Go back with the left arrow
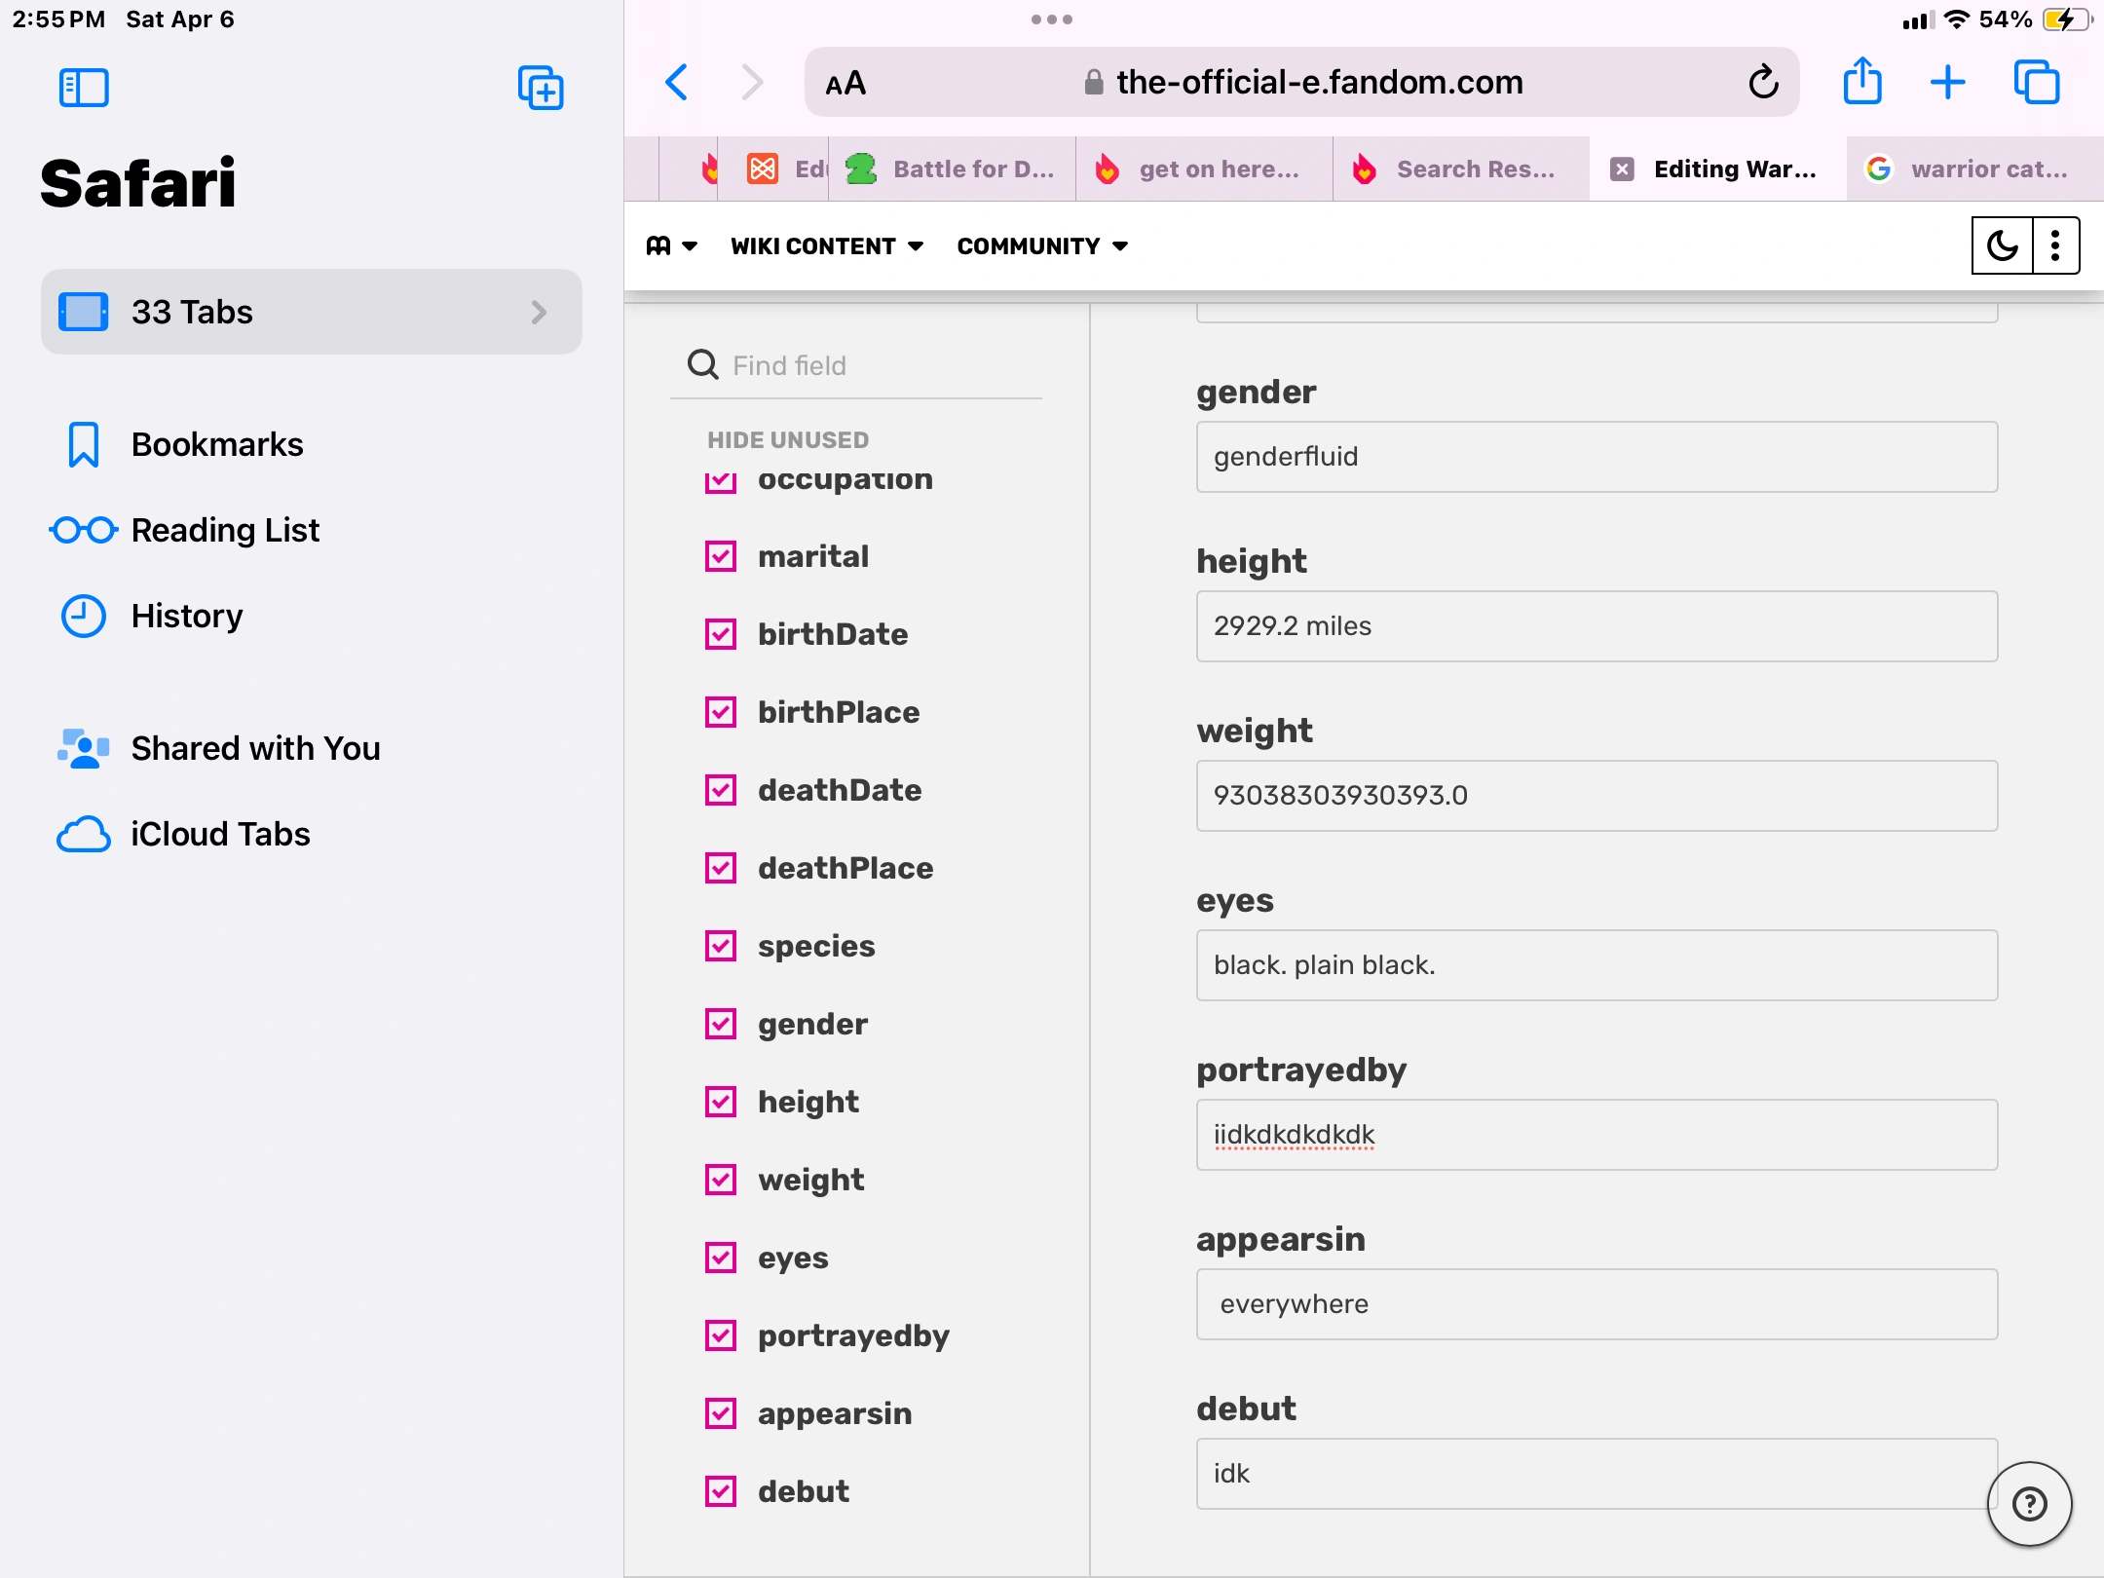 pos(677,83)
